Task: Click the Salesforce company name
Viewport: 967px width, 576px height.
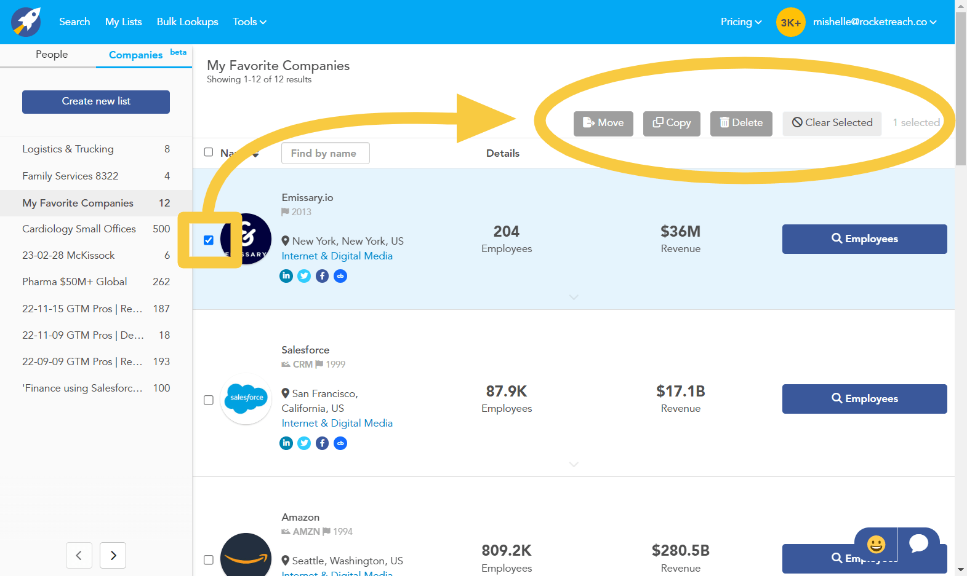Action: pos(305,350)
